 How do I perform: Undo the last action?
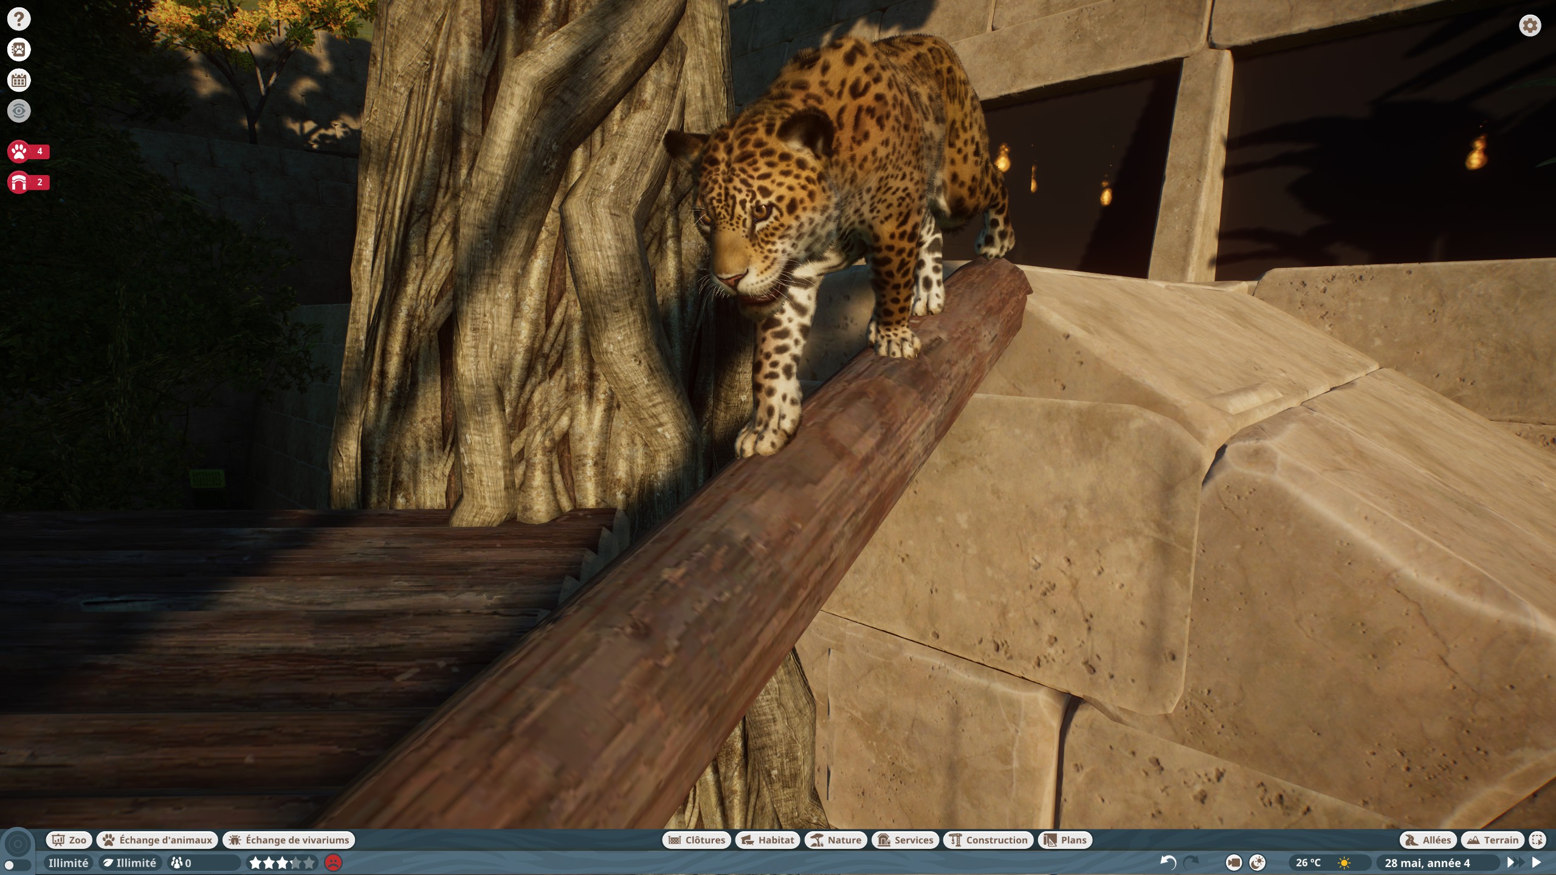(x=1168, y=862)
